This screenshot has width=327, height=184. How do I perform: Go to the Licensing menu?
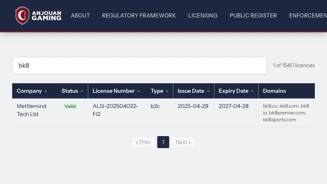click(x=203, y=16)
